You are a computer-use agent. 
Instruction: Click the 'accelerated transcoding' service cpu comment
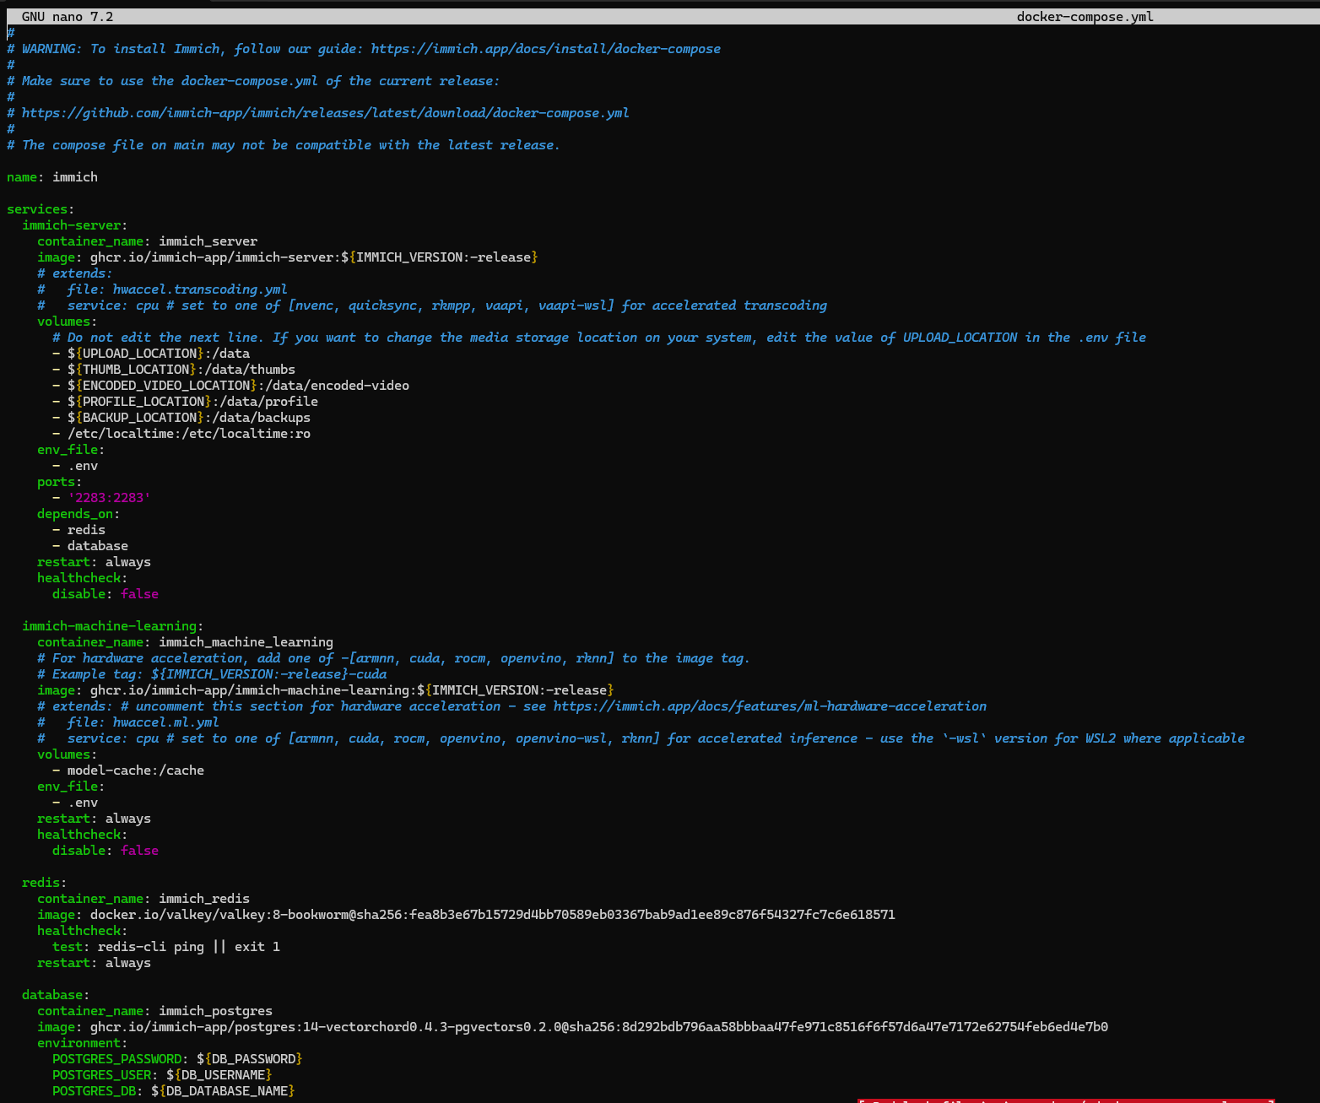pos(432,305)
